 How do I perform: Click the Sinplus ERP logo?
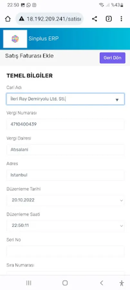click(x=15, y=39)
